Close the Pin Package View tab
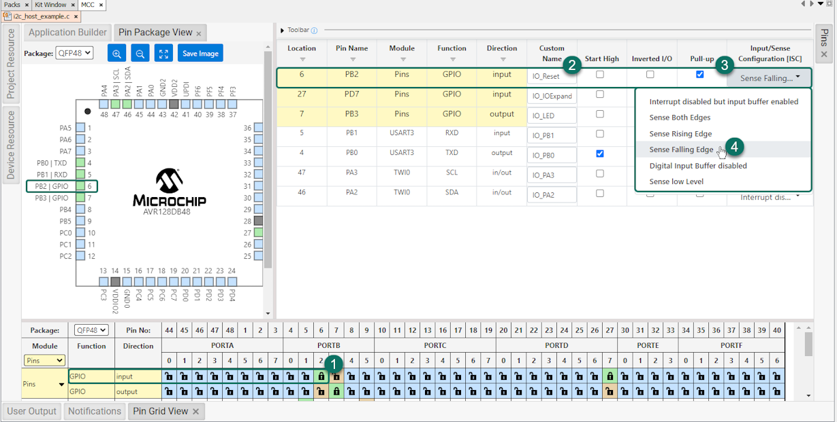Screen dimensions: 837x422 (199, 33)
